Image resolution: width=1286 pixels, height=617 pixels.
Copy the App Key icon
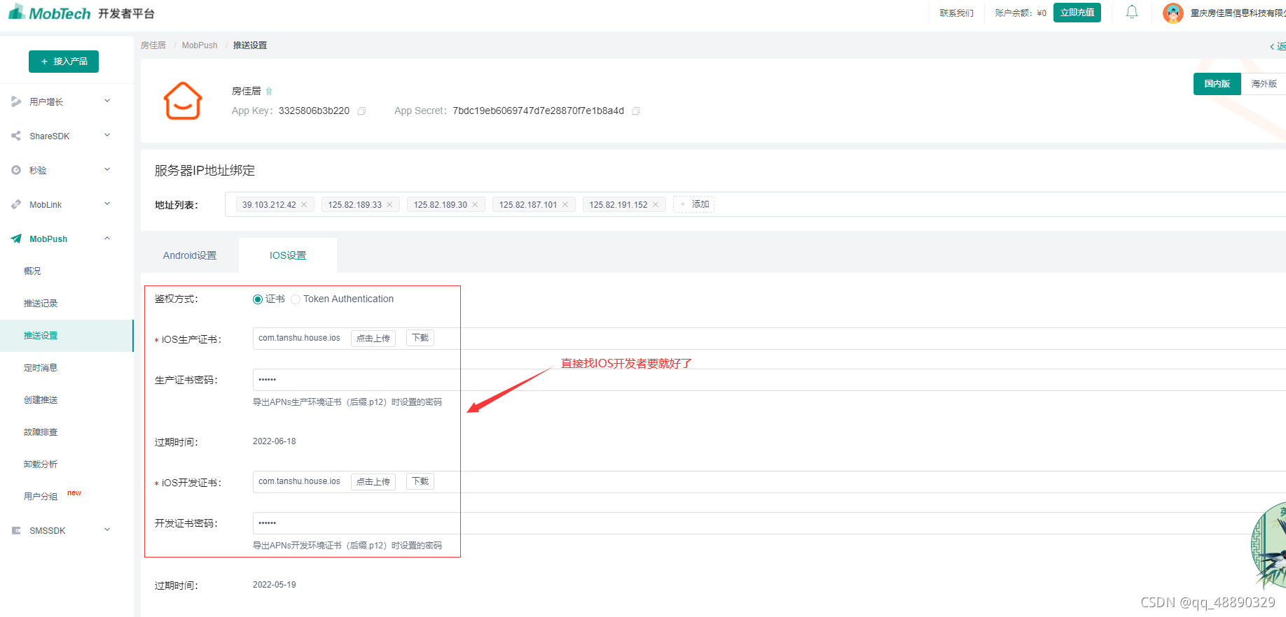[x=362, y=111]
